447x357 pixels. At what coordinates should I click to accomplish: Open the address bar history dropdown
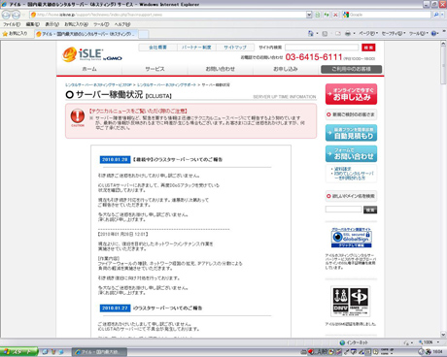tap(309, 15)
